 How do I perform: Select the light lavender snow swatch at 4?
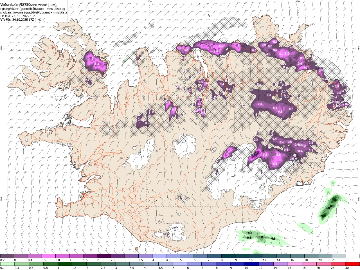pyautogui.click(x=159, y=256)
